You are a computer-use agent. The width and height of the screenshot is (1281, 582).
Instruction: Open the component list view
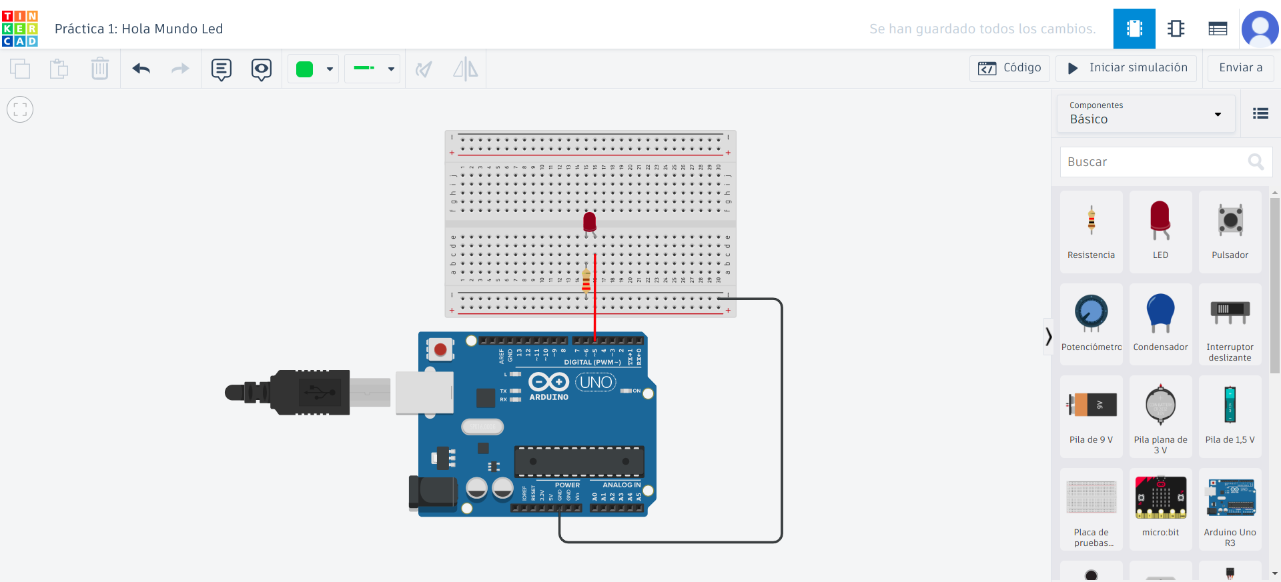tap(1218, 29)
